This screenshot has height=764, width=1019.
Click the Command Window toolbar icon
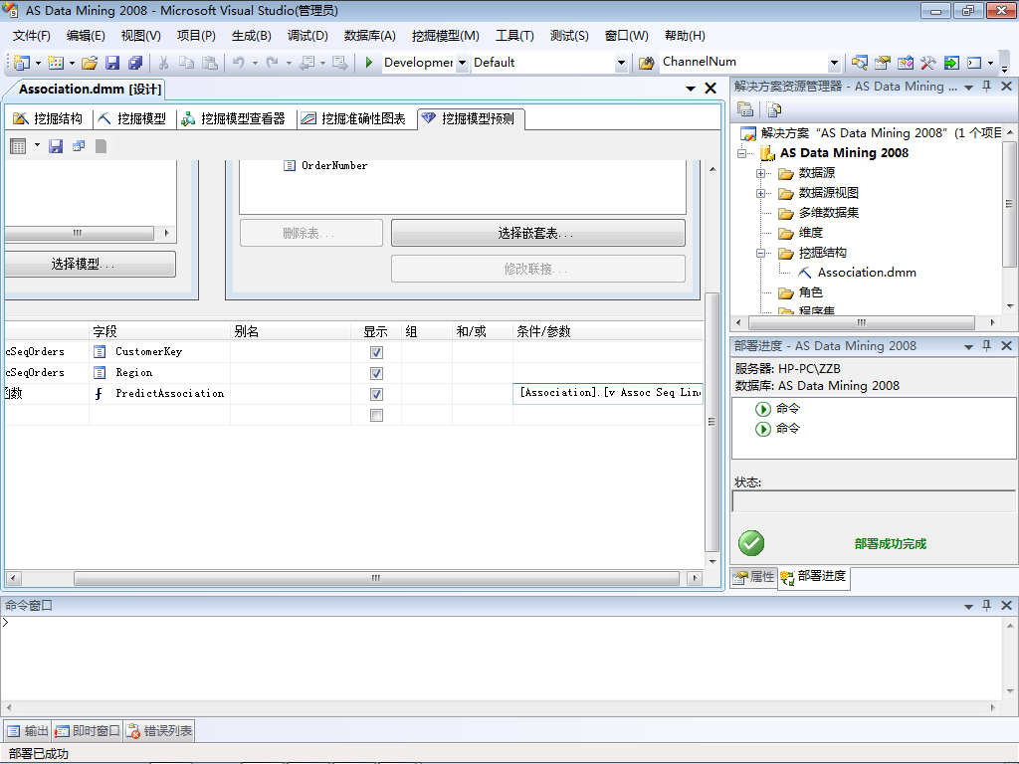pos(974,63)
